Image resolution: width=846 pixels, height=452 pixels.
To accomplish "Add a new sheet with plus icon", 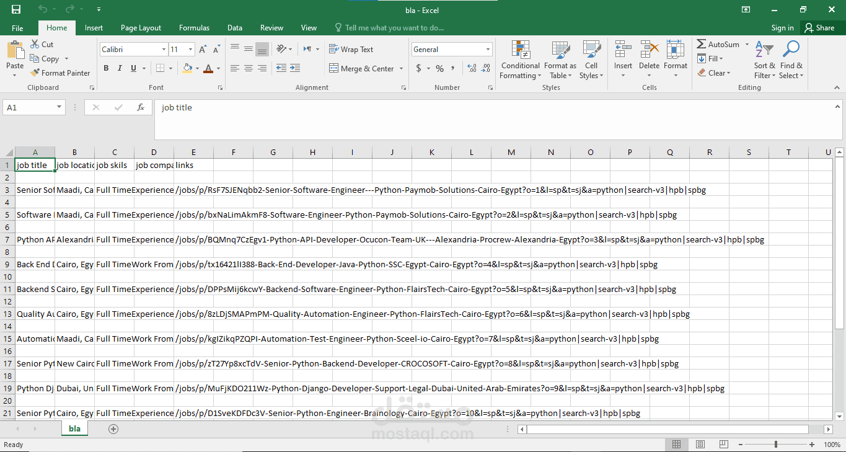I will click(113, 428).
